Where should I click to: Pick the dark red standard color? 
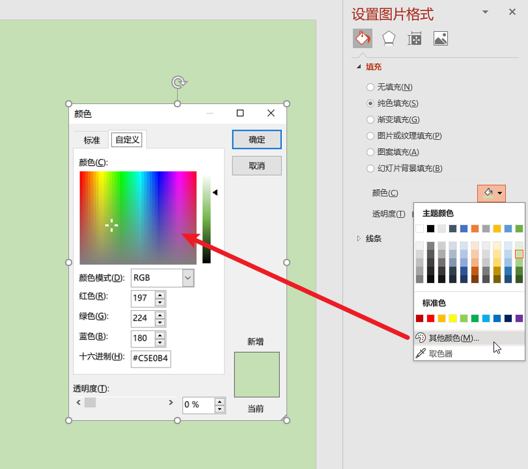[419, 318]
